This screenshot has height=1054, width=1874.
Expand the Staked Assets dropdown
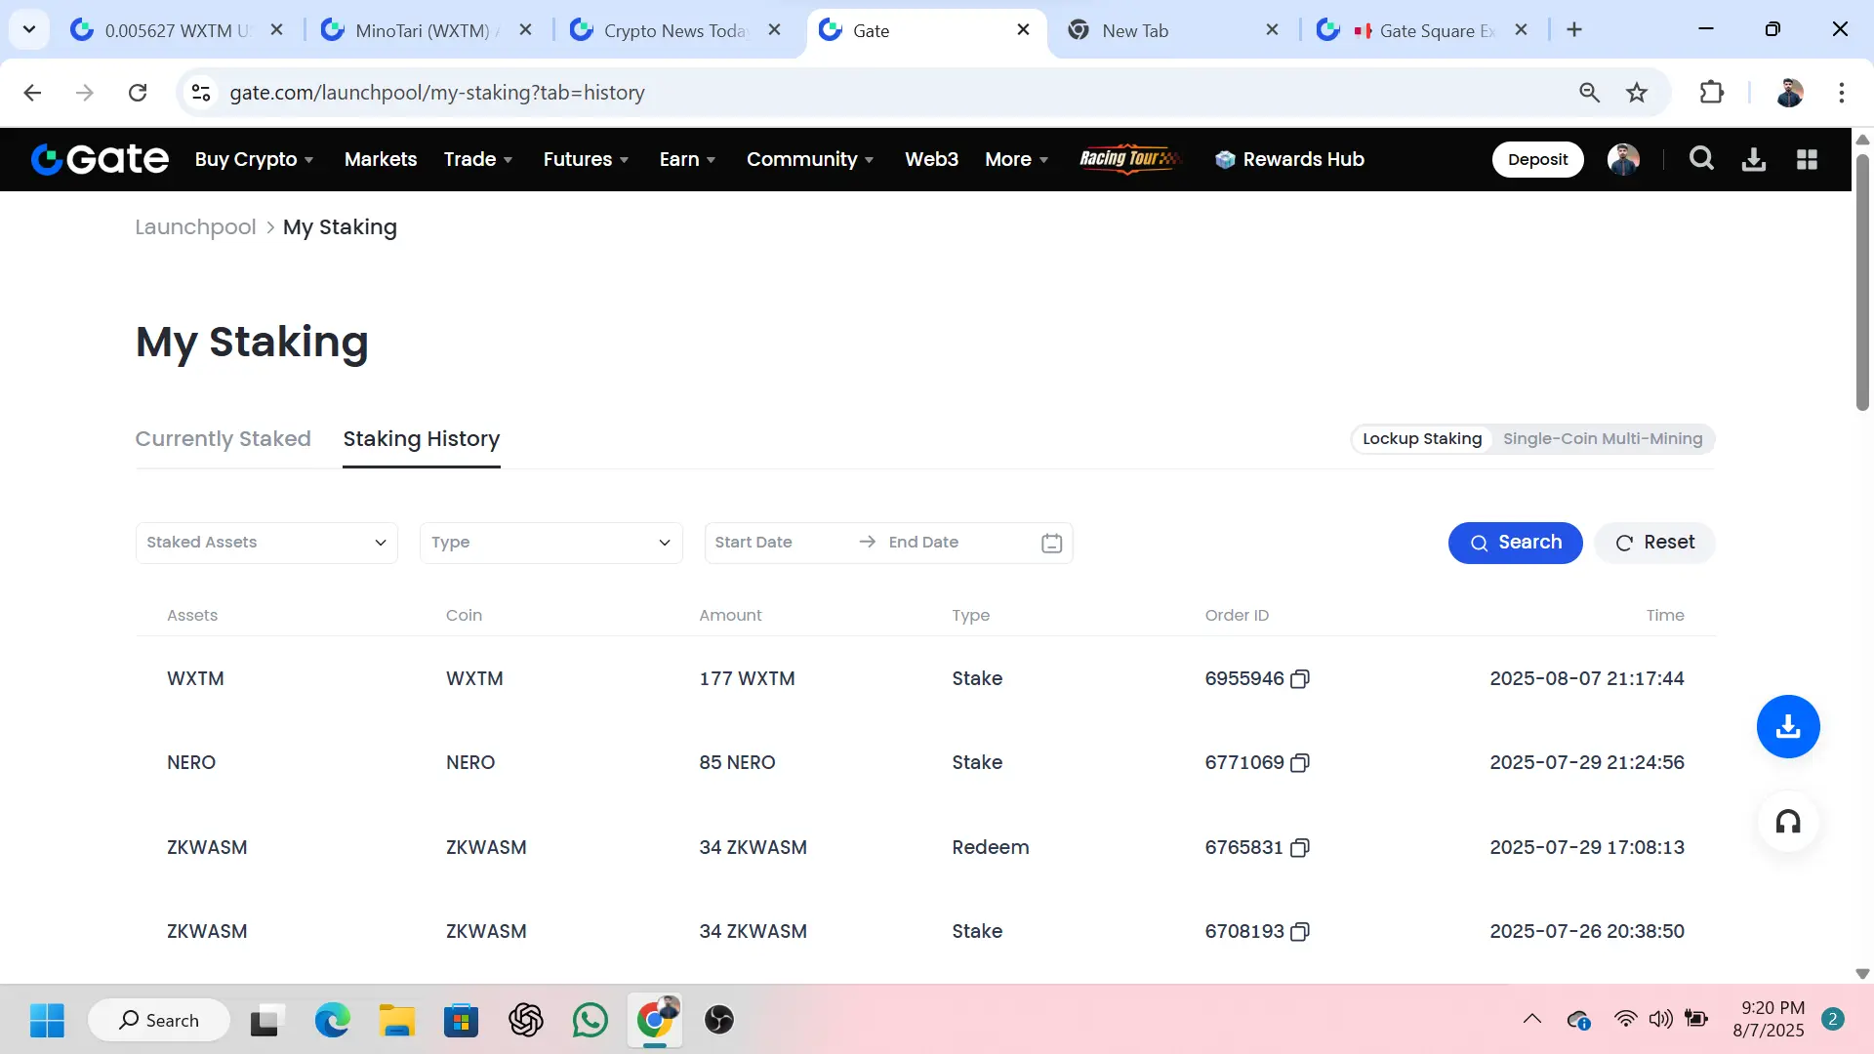click(266, 543)
